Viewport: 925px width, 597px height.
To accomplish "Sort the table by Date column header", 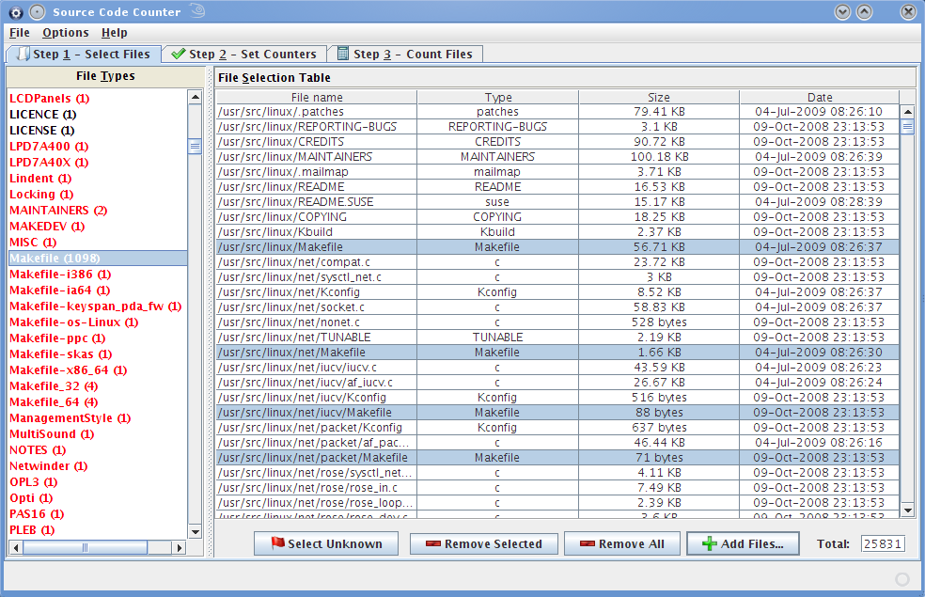I will coord(819,97).
